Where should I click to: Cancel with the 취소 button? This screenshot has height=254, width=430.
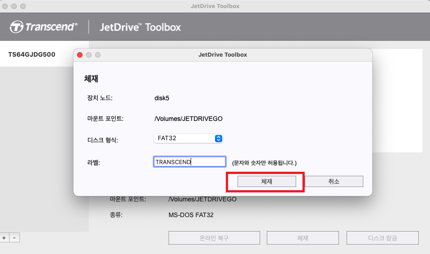(x=334, y=182)
